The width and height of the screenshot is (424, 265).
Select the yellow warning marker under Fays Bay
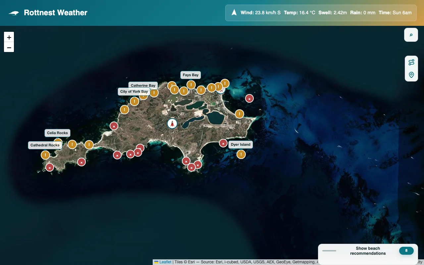[191, 84]
